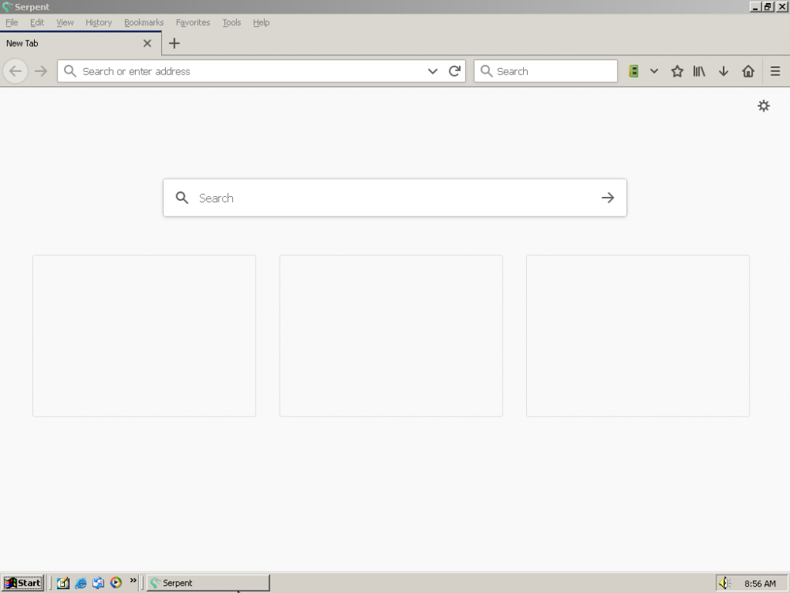790x593 pixels.
Task: Open the Bookmarks menu
Action: [x=144, y=23]
